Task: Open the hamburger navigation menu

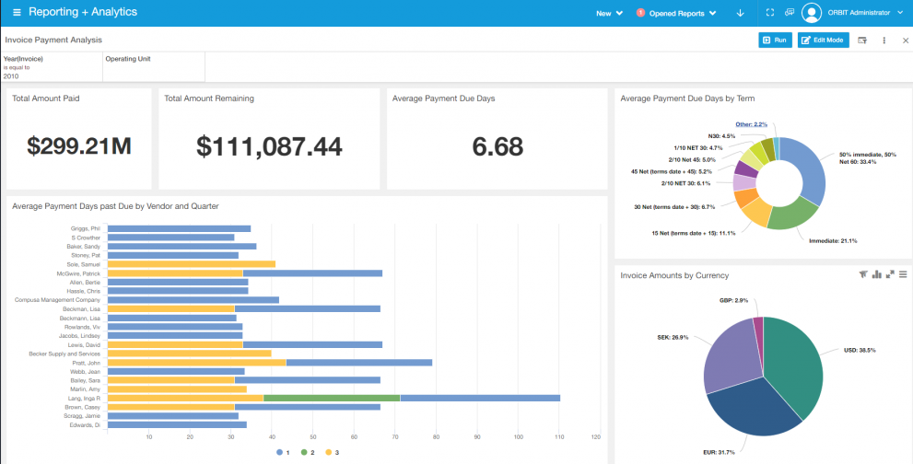Action: pyautogui.click(x=17, y=13)
